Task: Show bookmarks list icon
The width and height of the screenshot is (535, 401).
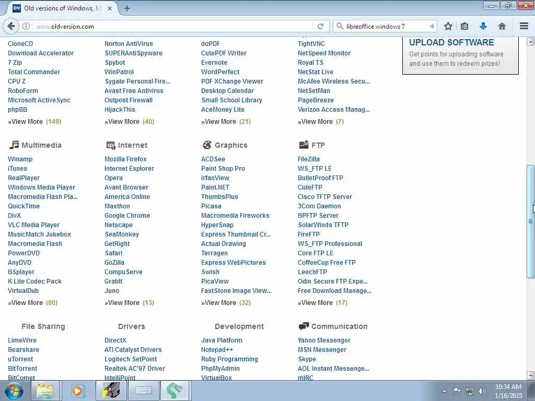Action: (x=464, y=26)
